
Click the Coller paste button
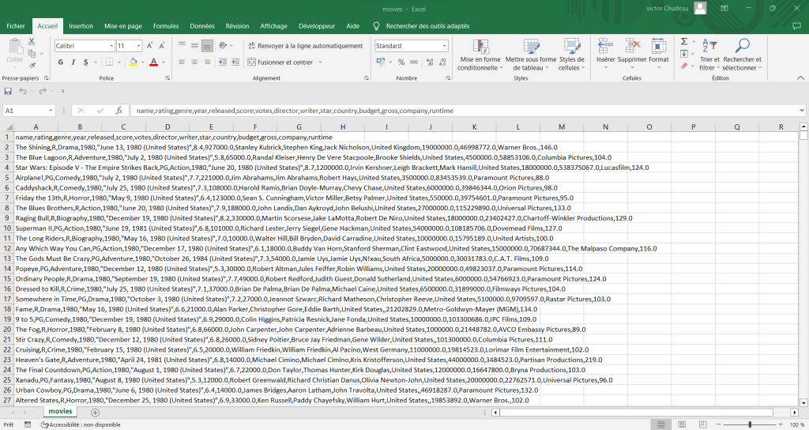pos(15,53)
